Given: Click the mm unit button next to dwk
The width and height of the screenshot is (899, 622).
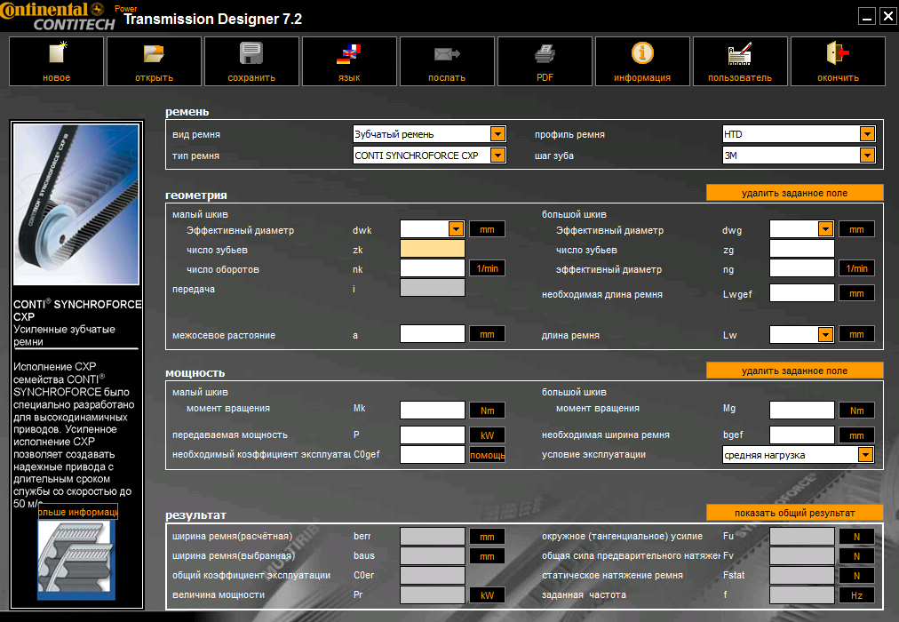Looking at the screenshot, I should (x=488, y=229).
